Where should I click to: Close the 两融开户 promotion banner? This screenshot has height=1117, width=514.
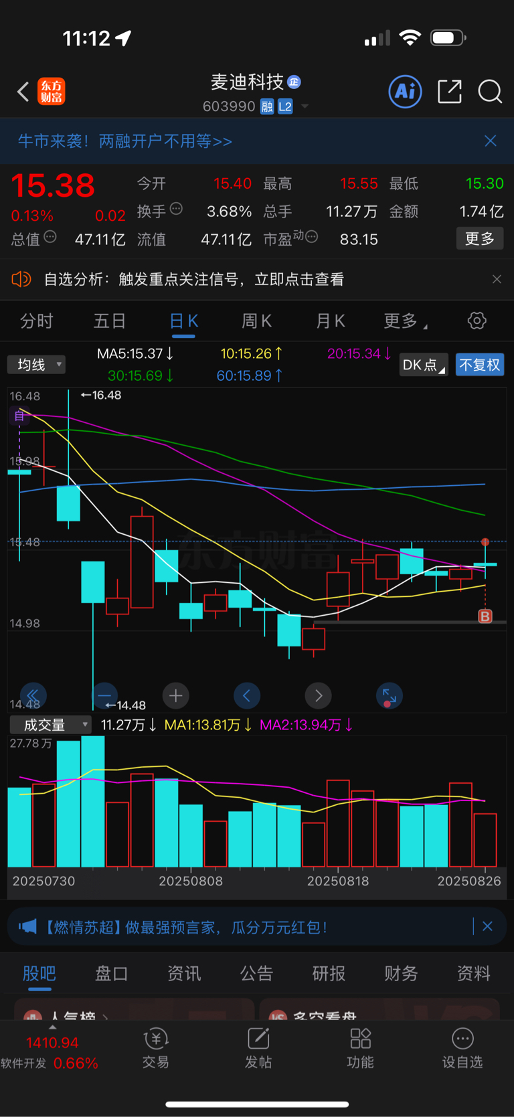[491, 141]
